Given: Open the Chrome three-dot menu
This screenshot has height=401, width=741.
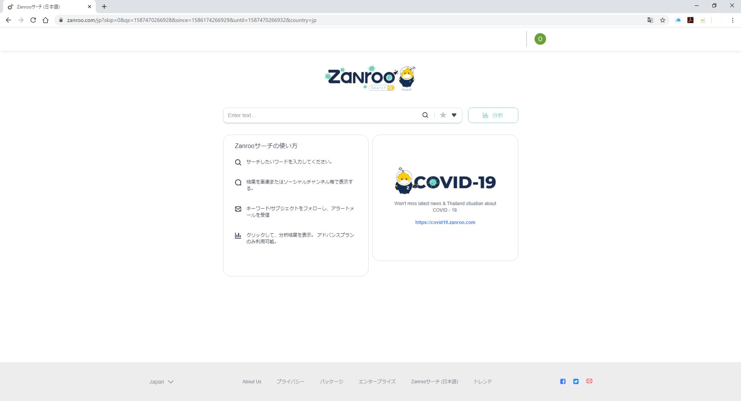Looking at the screenshot, I should click(x=733, y=20).
